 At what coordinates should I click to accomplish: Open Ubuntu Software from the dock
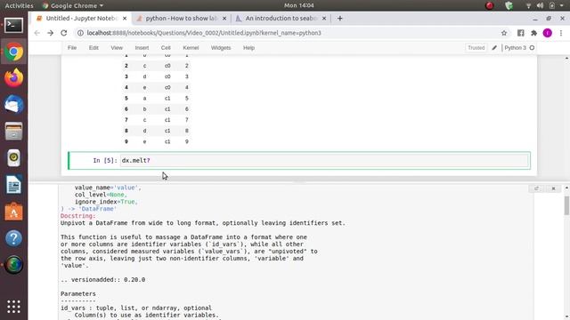tap(13, 212)
